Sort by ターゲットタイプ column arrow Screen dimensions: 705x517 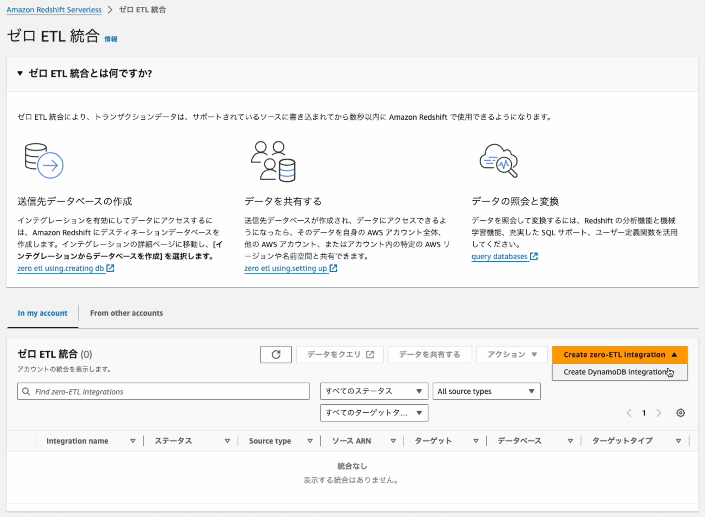point(678,441)
